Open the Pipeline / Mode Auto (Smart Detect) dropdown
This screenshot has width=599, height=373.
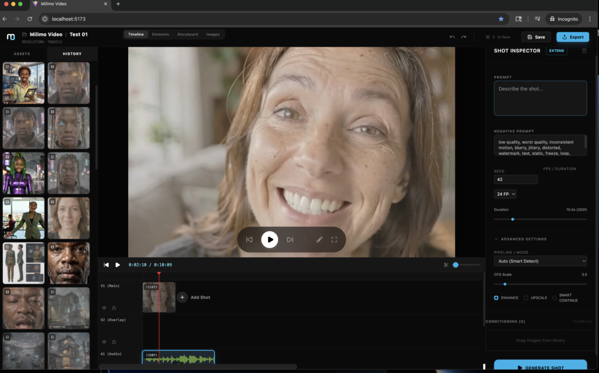pos(540,261)
